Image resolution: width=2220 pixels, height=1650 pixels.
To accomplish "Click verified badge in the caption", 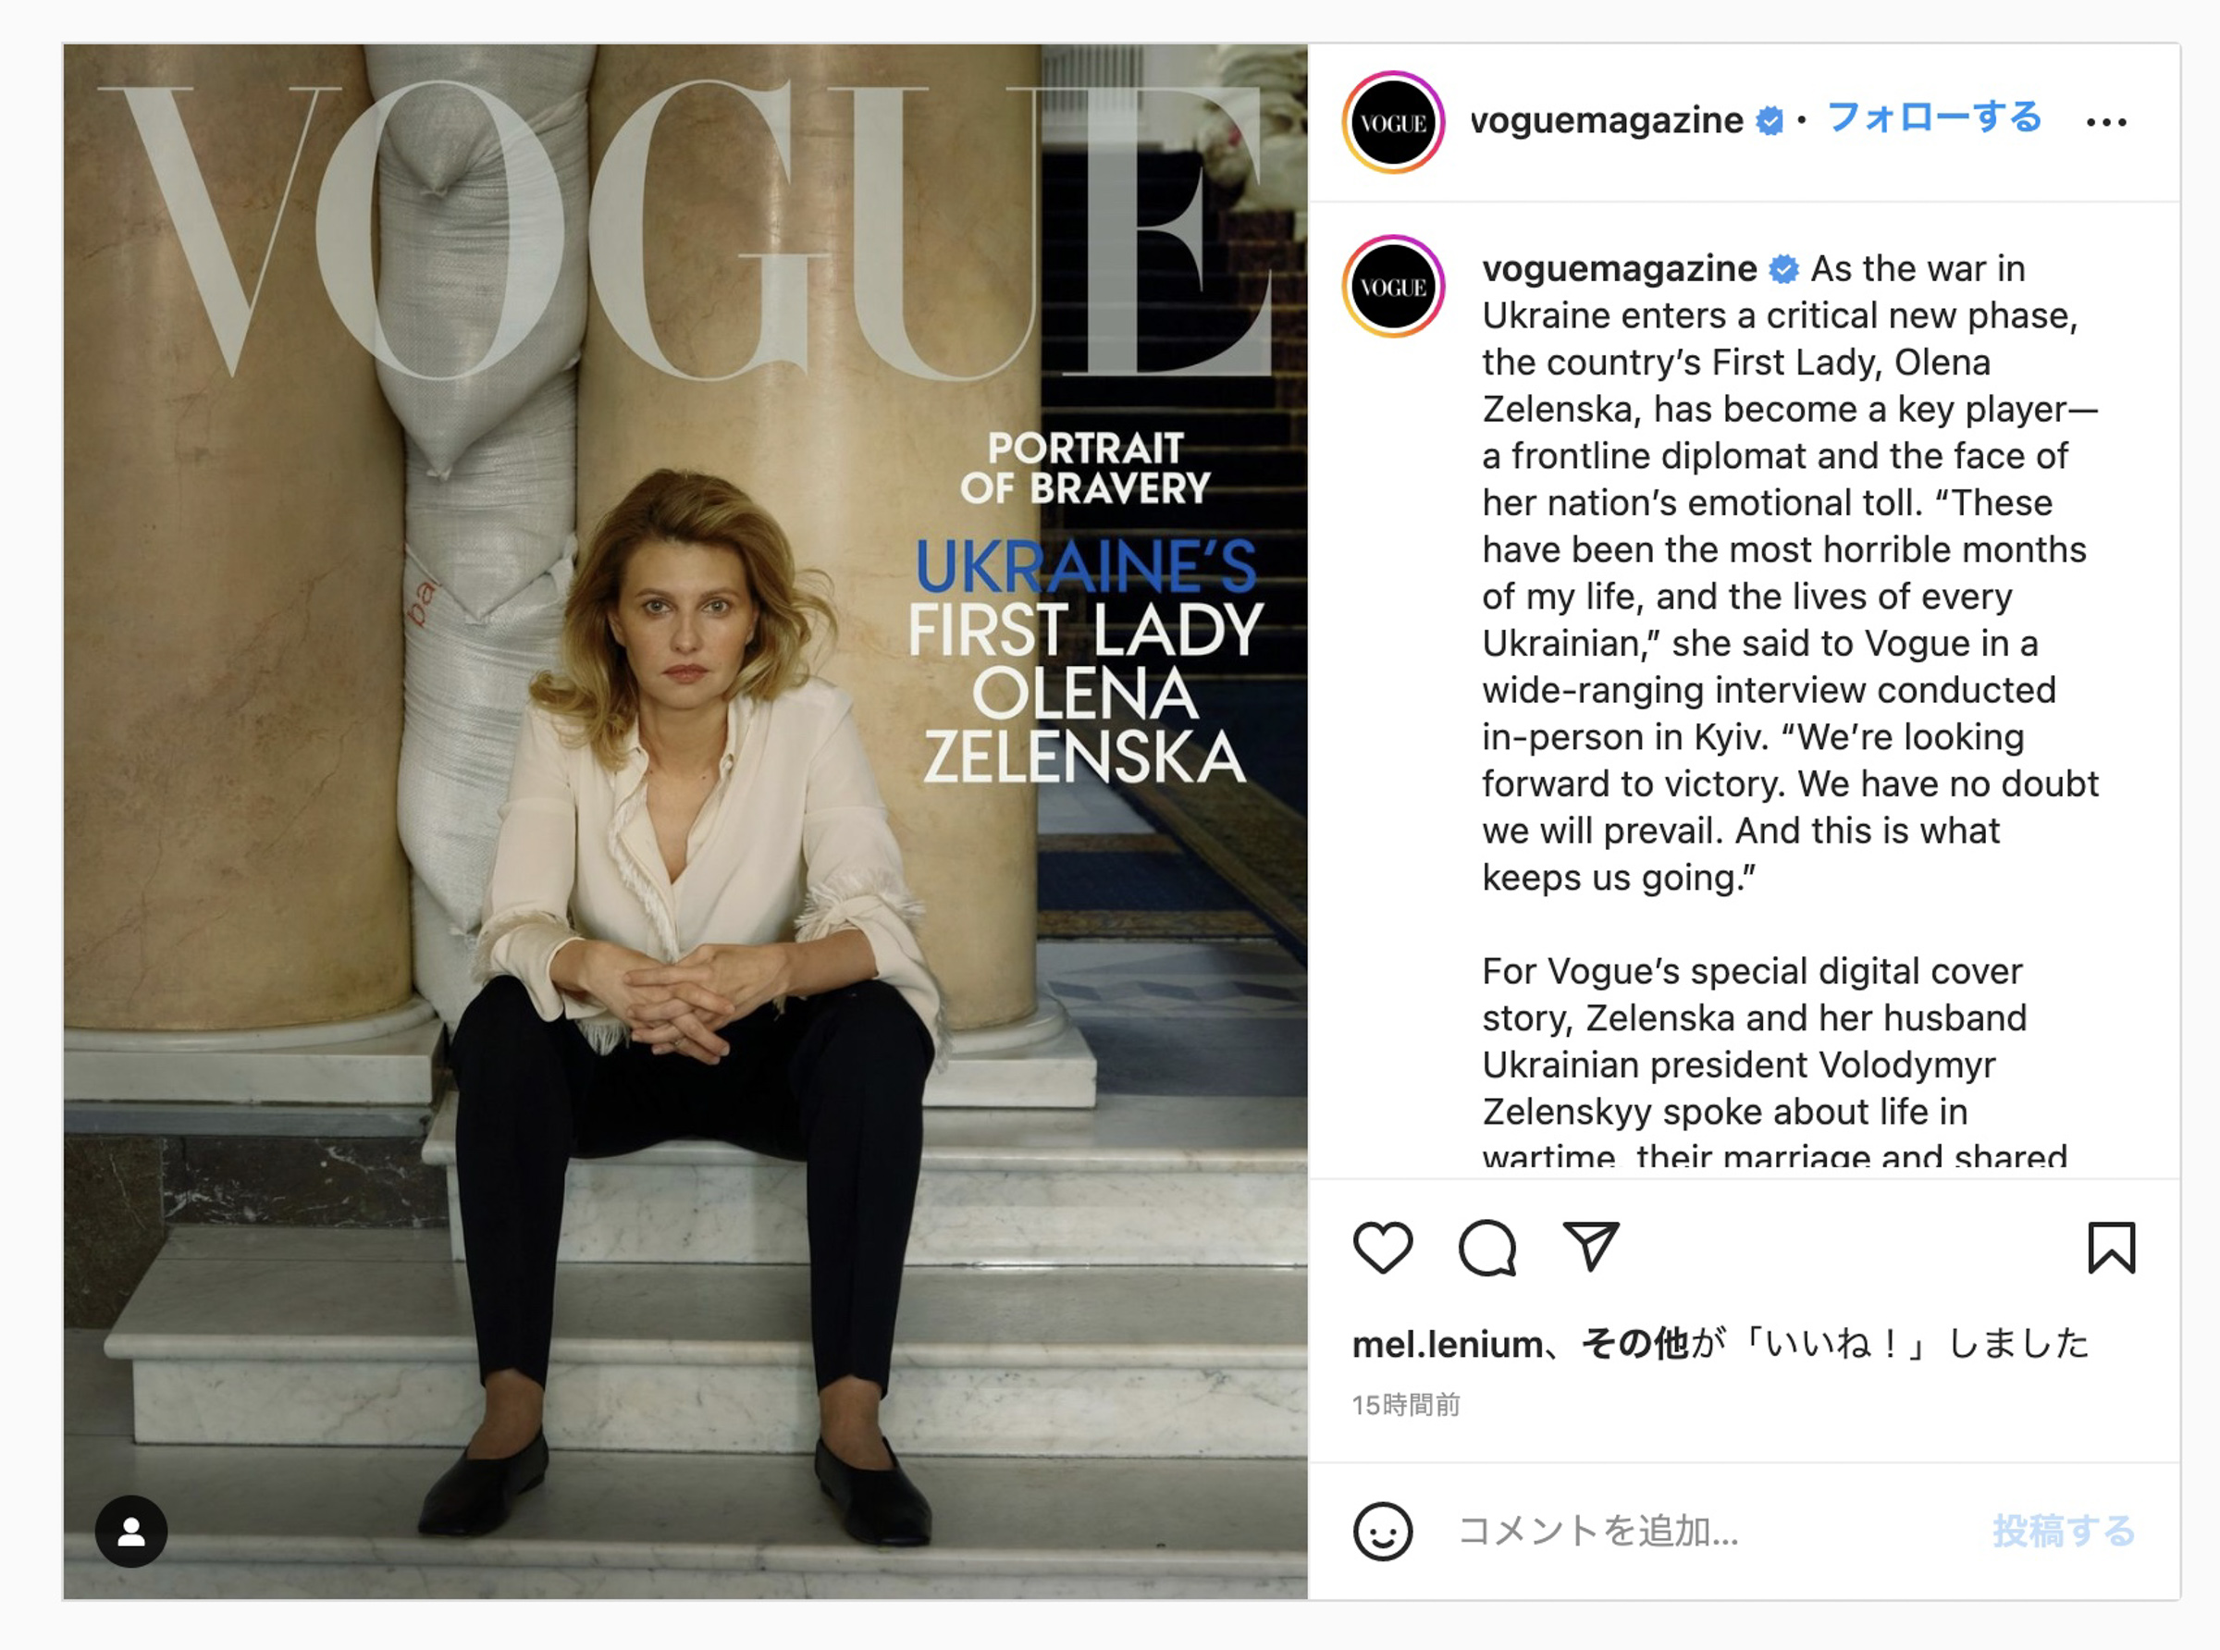I will pos(1783,270).
